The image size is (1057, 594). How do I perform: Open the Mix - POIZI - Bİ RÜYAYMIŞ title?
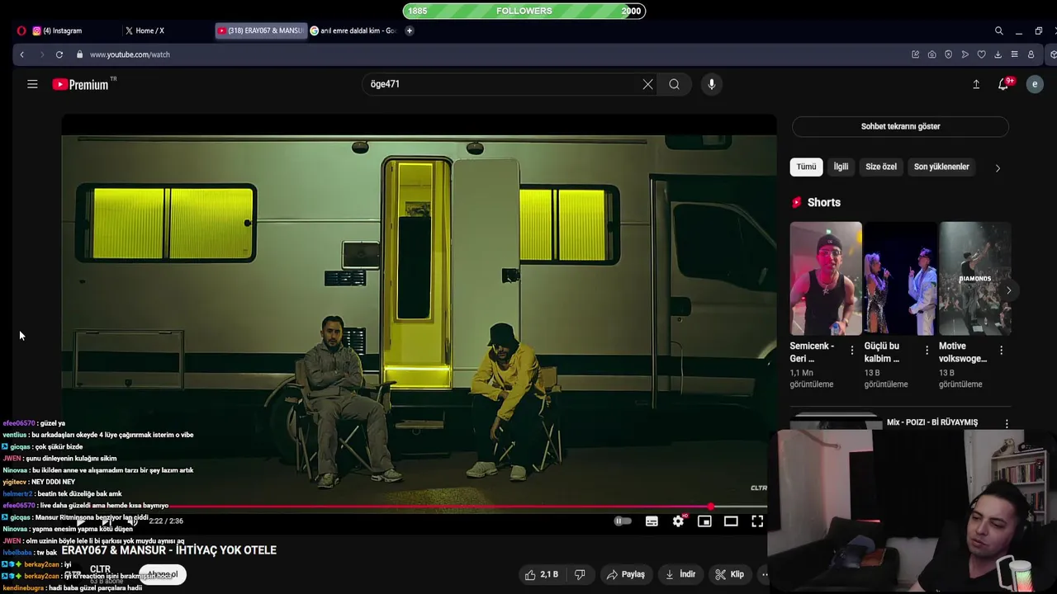[x=932, y=422]
